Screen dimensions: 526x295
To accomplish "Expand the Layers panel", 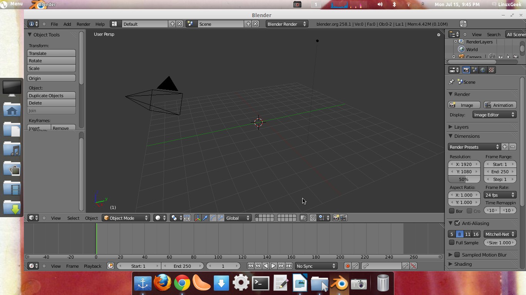I will coord(461,127).
